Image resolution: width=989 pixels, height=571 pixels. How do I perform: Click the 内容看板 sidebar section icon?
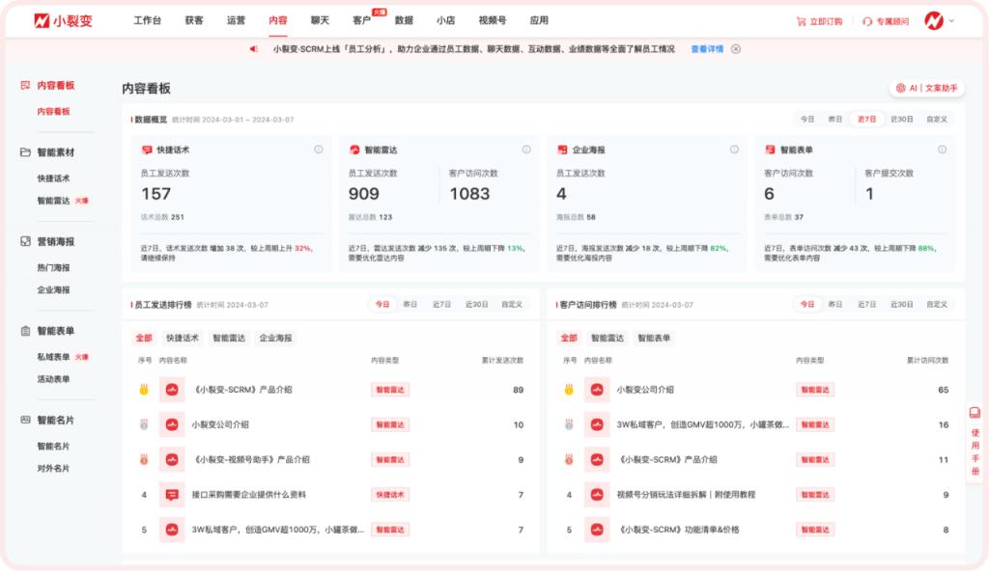tap(25, 85)
